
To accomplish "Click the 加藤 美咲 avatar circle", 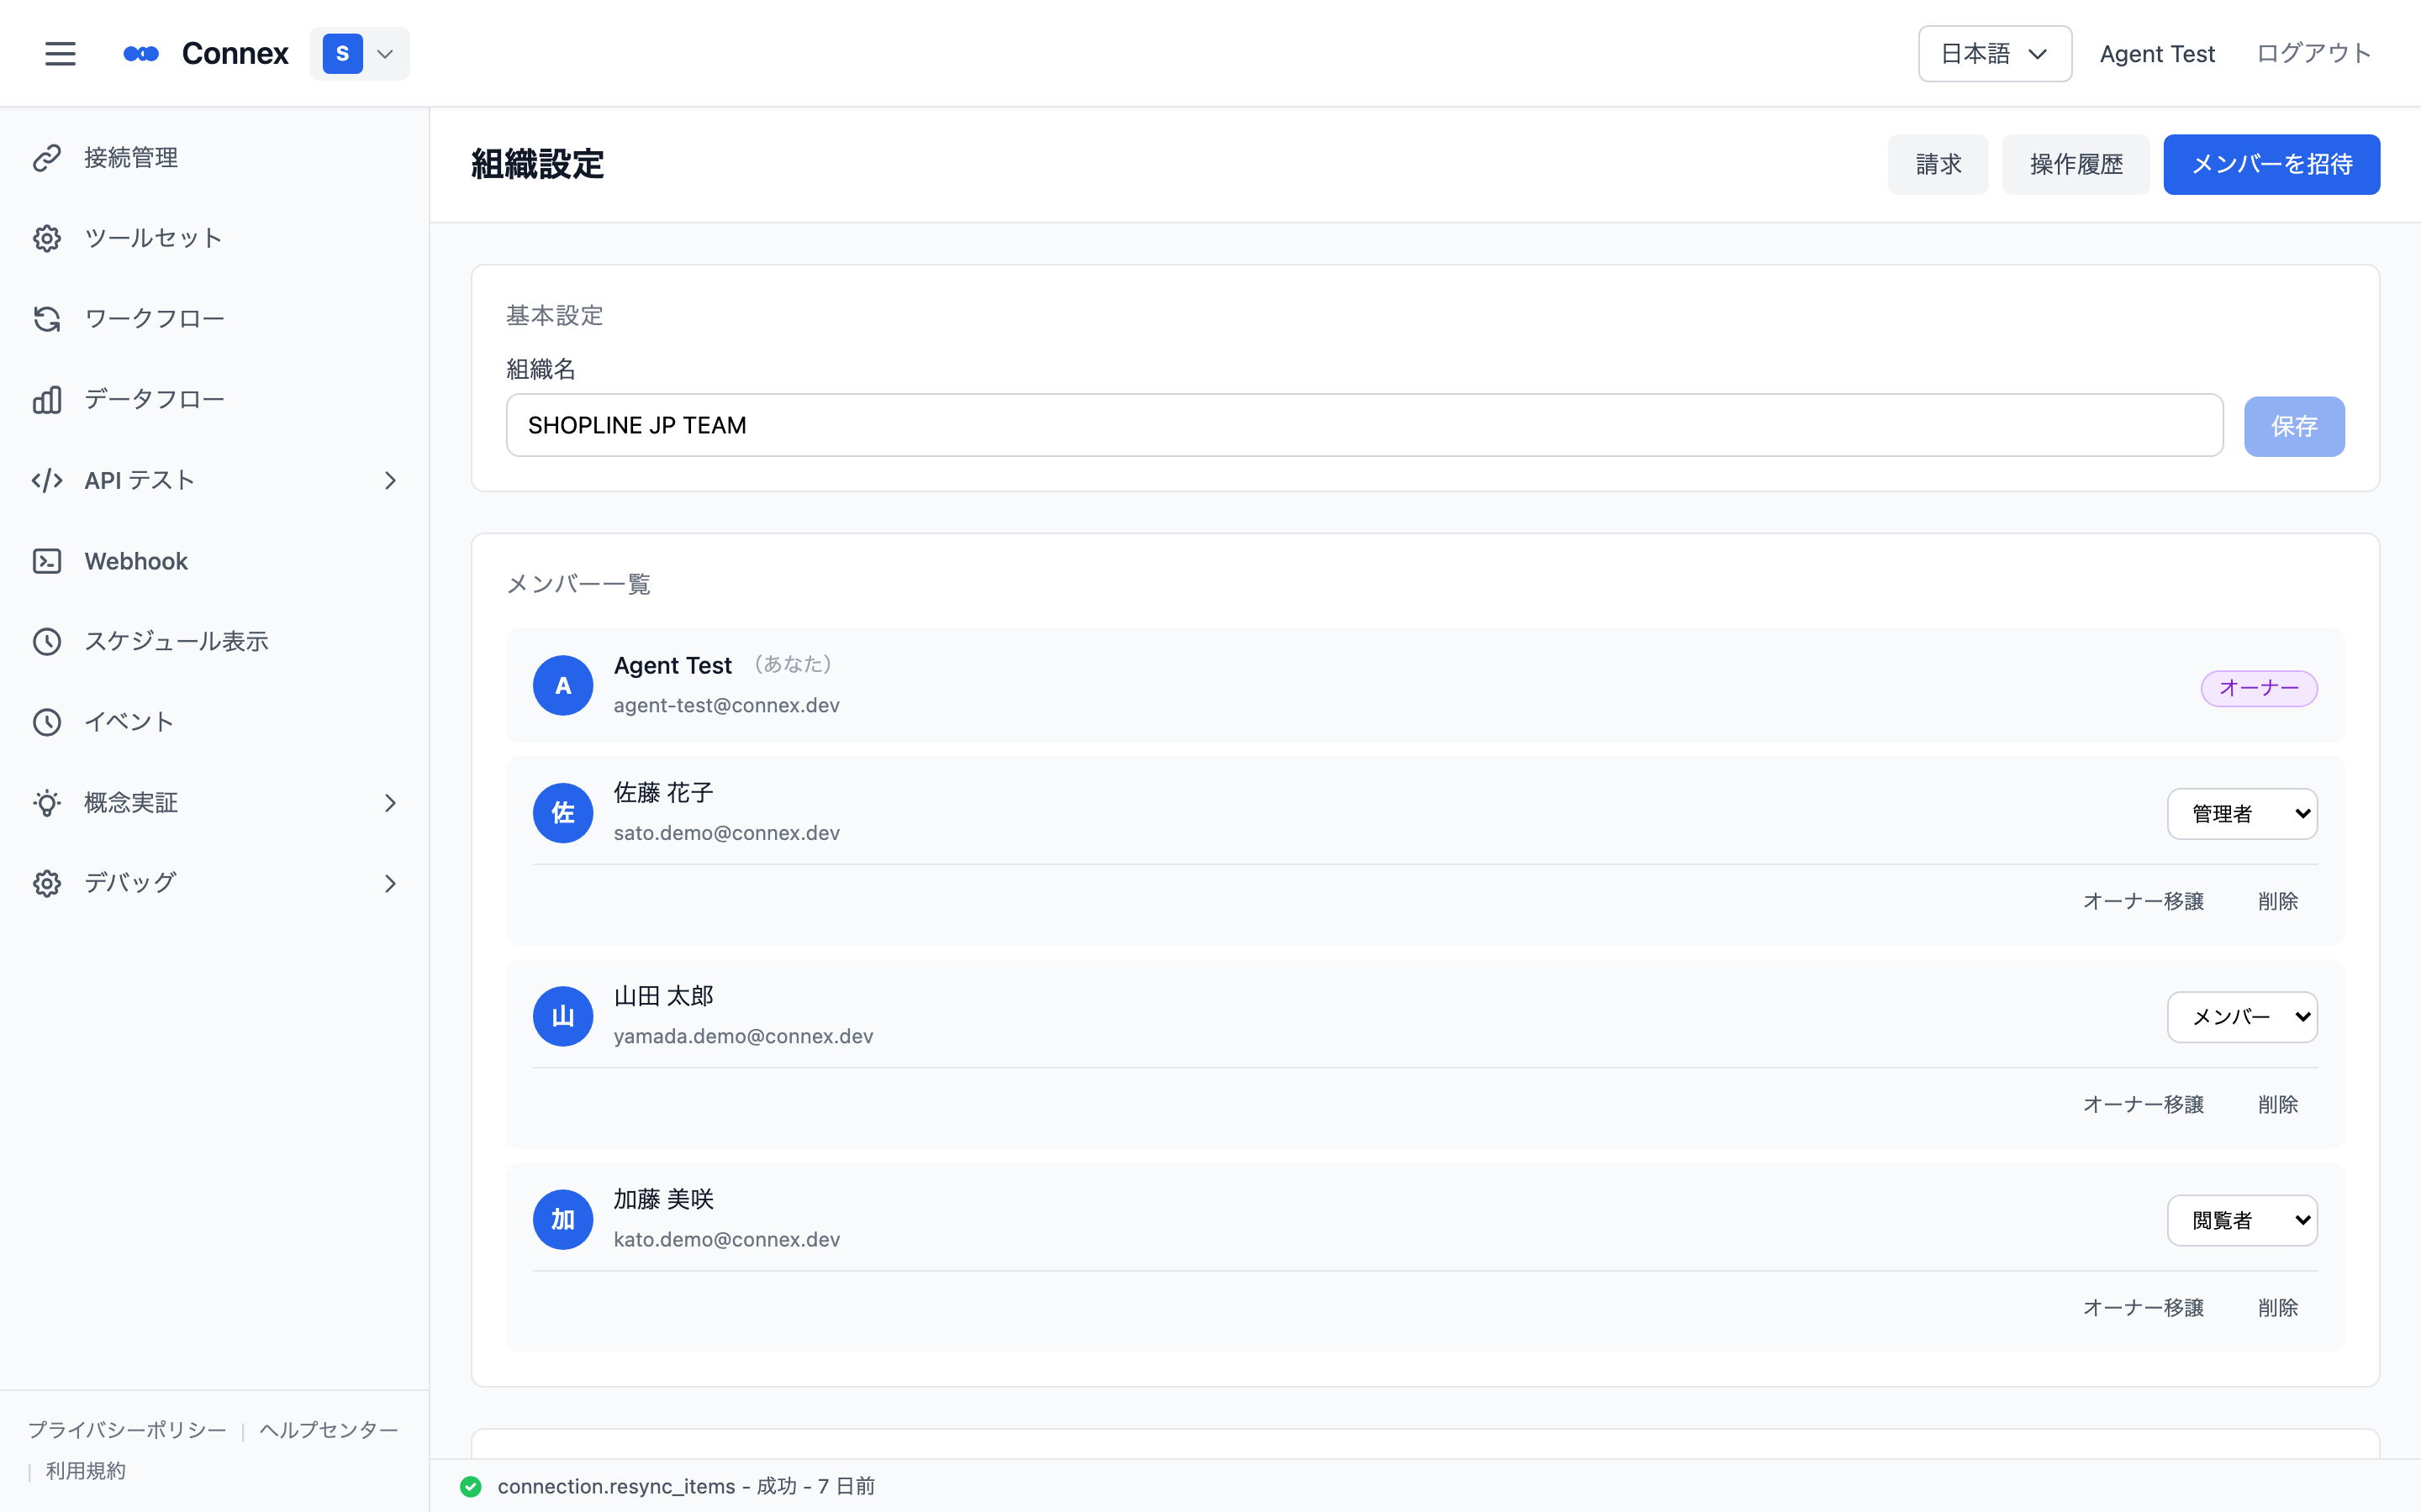I will pos(563,1219).
